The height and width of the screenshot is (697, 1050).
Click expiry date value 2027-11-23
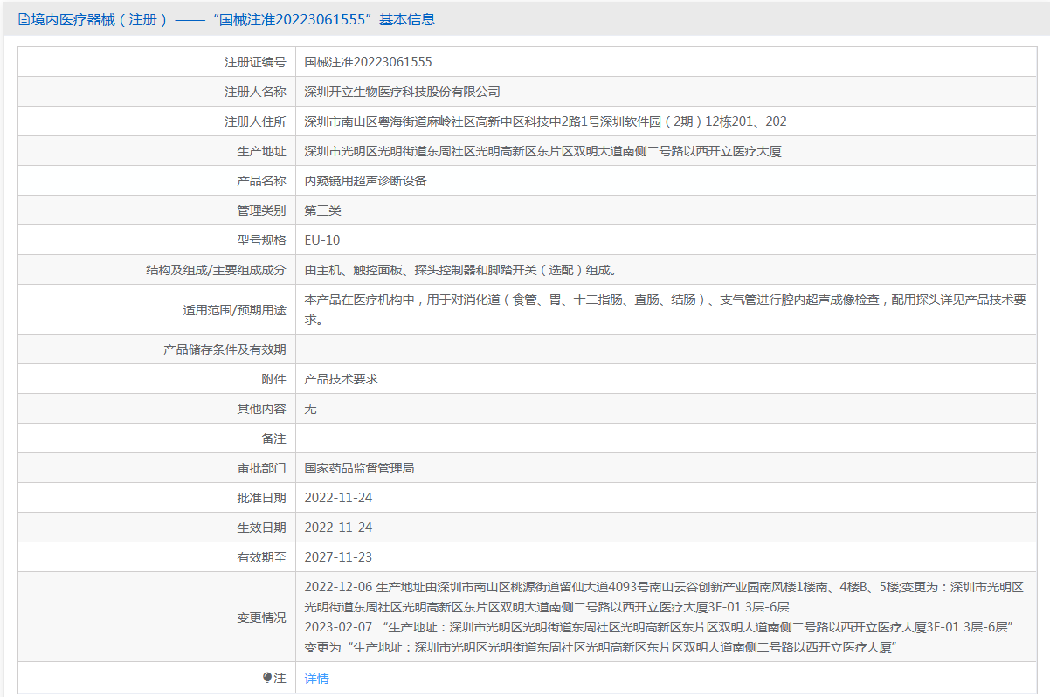(338, 557)
